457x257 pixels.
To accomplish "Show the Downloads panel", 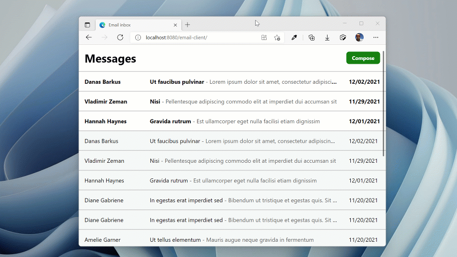I will [x=327, y=38].
